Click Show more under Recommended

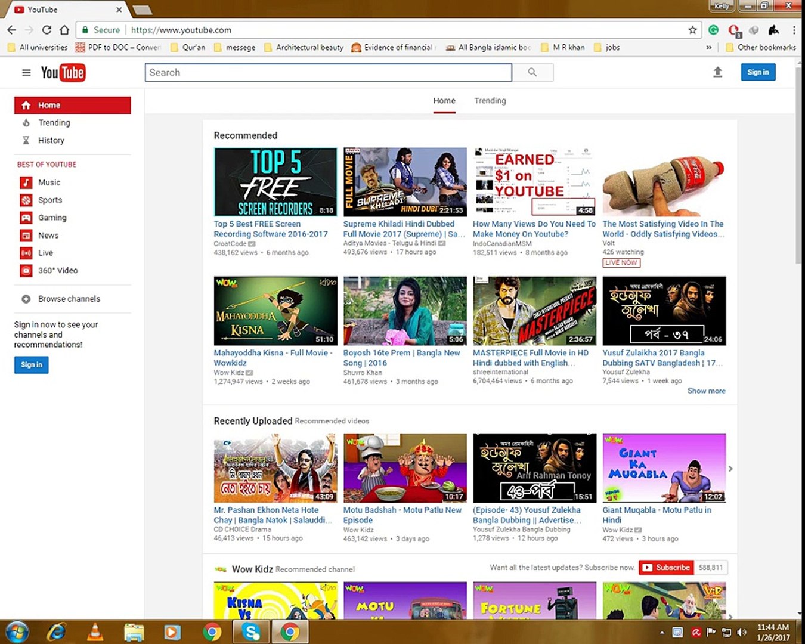(707, 391)
